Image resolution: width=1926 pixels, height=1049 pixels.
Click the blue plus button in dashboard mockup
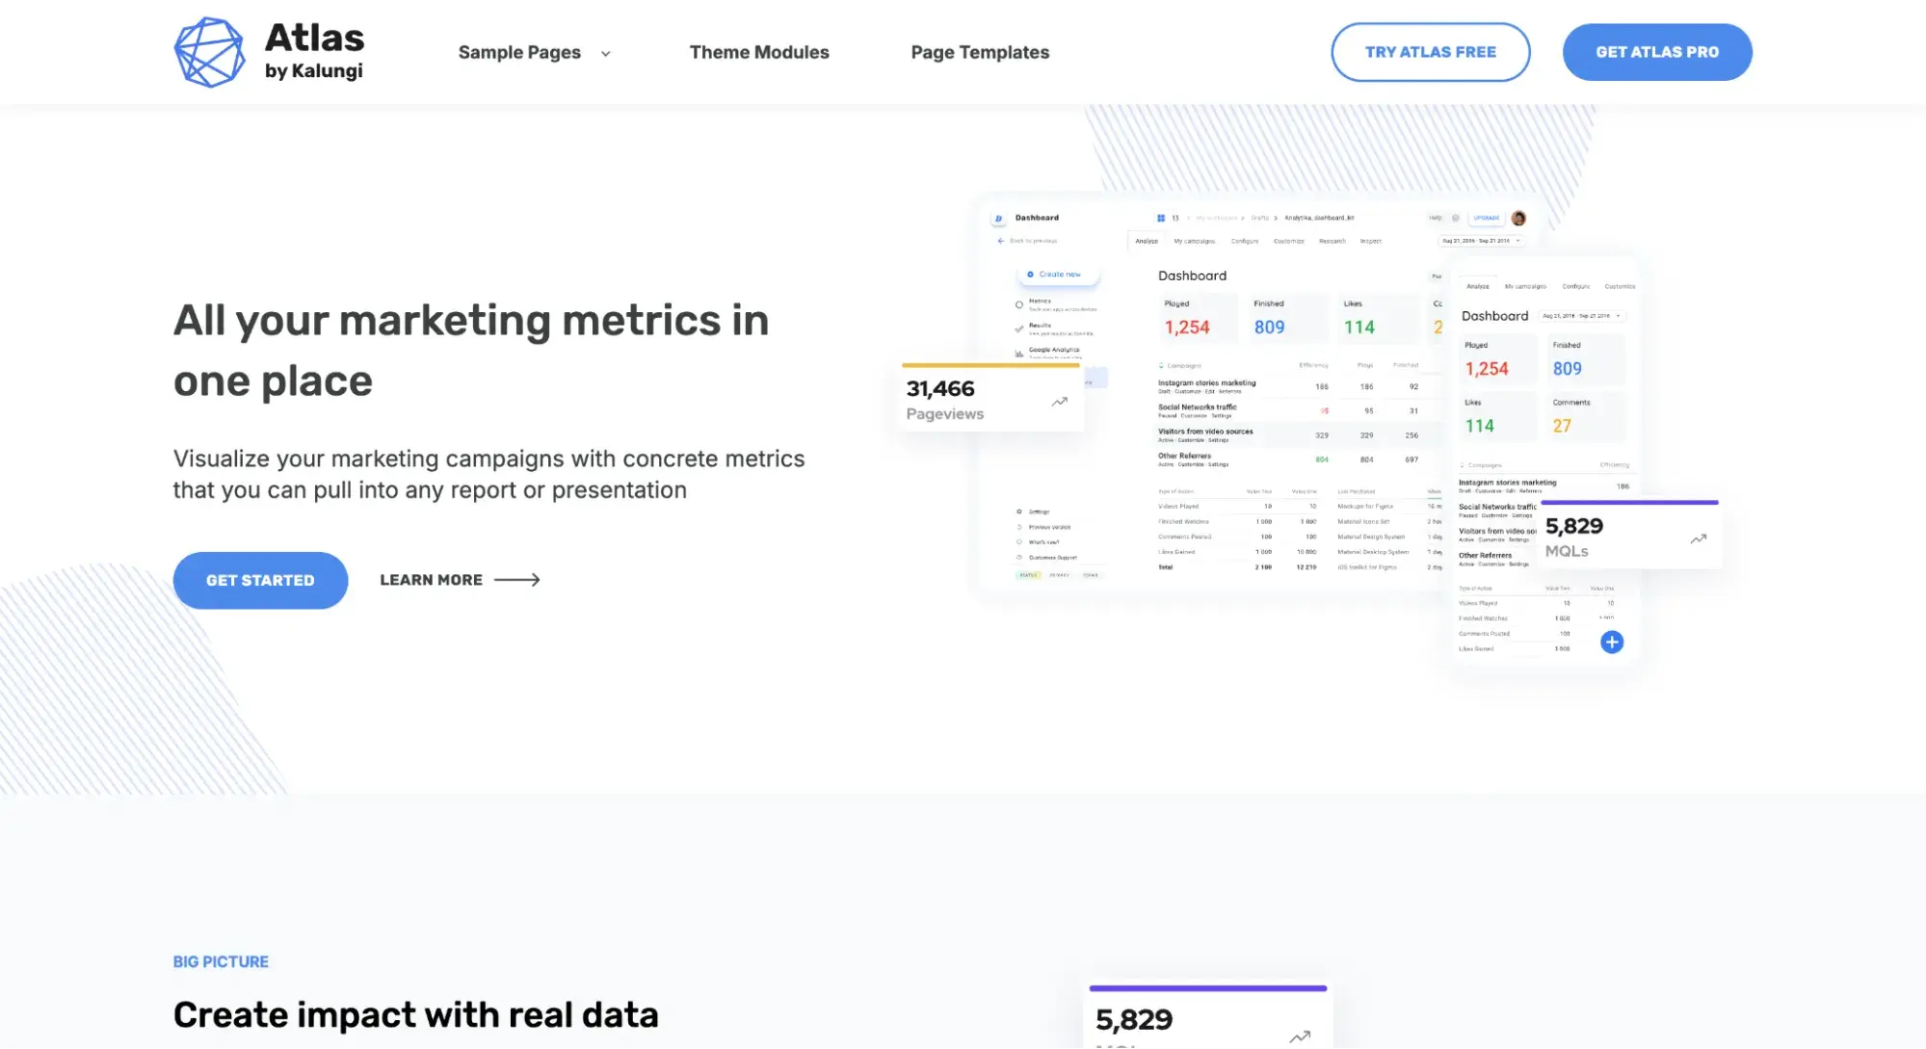(x=1611, y=643)
